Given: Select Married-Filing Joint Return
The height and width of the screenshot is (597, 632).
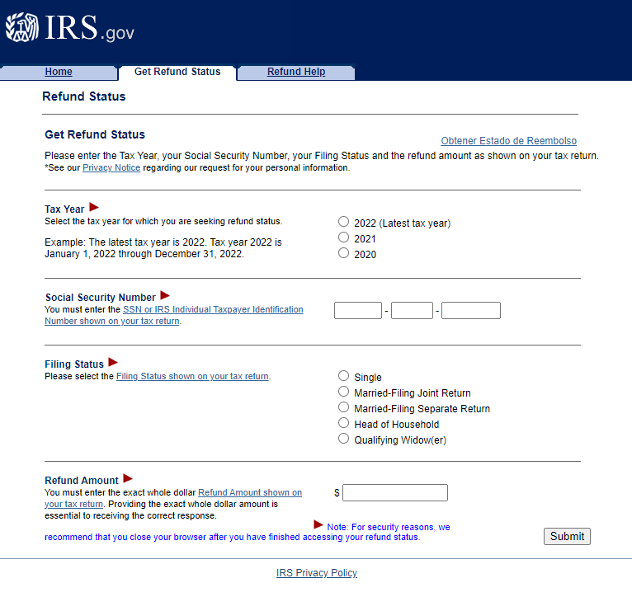Looking at the screenshot, I should click(x=343, y=392).
